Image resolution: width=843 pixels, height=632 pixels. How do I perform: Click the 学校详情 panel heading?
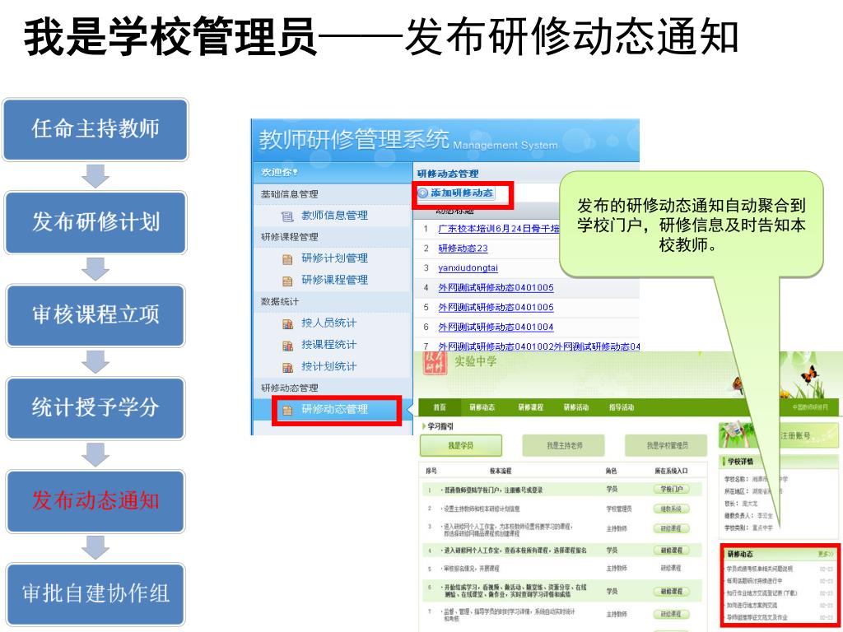click(740, 462)
